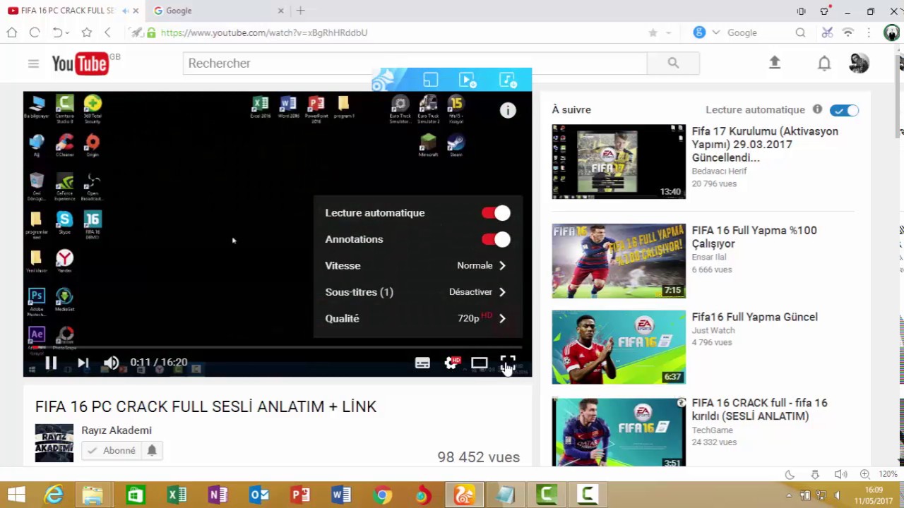This screenshot has width=904, height=508.
Task: Open the browser wifi icon in toolbar
Action: pos(848,32)
